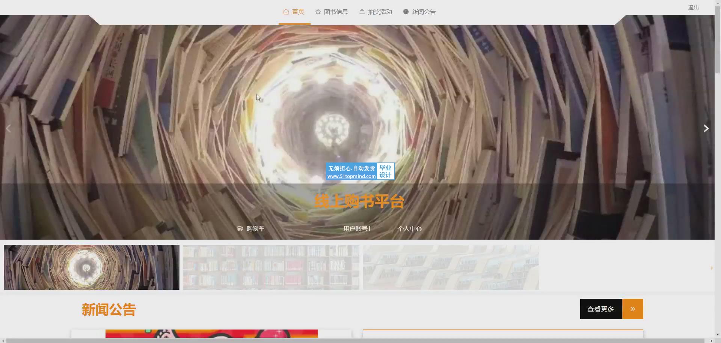Open the shopping cart via its cart icon

240,228
